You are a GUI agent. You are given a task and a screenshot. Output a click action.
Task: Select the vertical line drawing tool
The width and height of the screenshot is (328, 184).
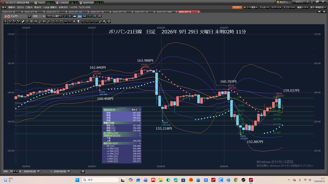(70, 21)
